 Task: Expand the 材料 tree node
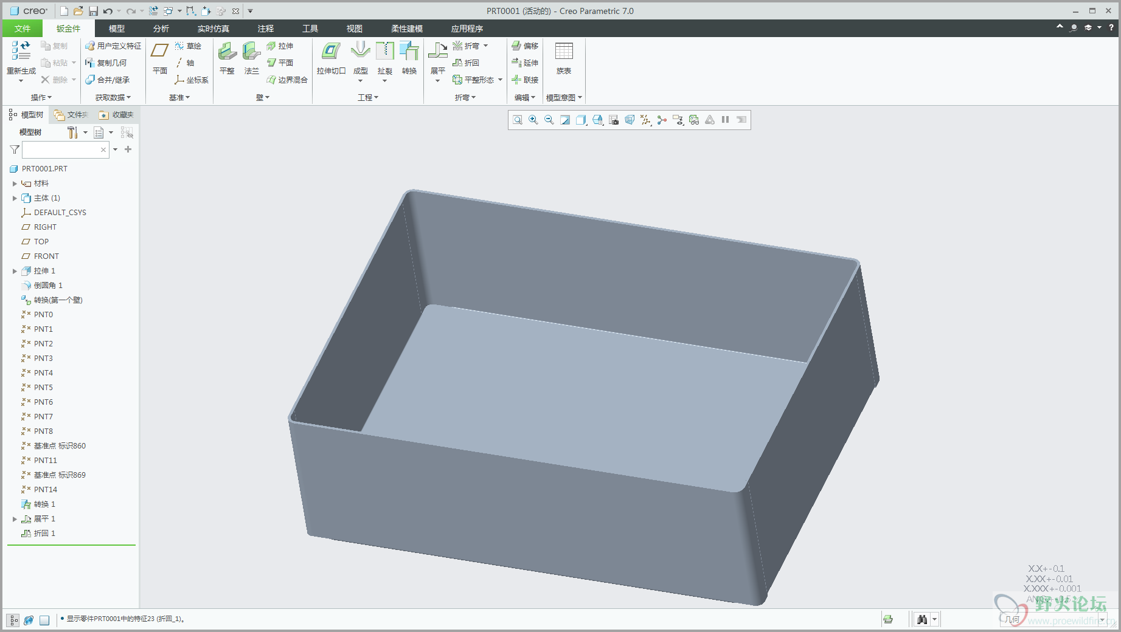tap(15, 184)
